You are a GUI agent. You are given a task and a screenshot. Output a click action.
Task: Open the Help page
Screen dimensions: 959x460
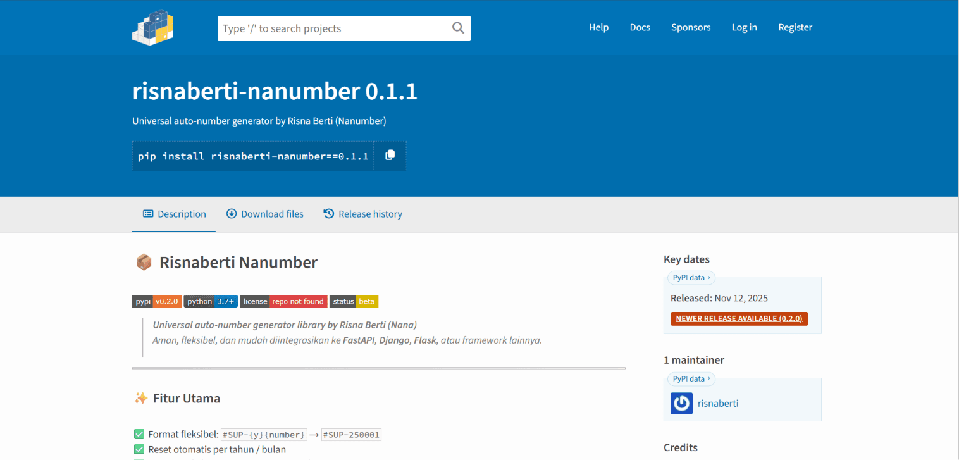[598, 27]
